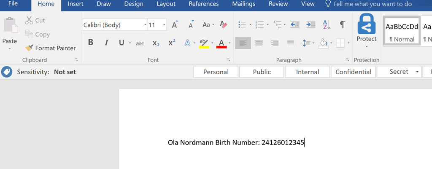Viewport: 432px width, 169px height.
Task: Click the Bullets list icon
Action: tap(242, 24)
